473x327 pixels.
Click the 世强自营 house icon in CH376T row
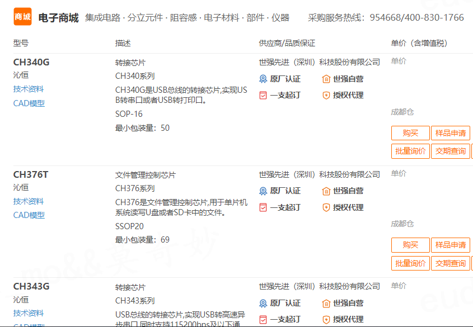pos(326,191)
